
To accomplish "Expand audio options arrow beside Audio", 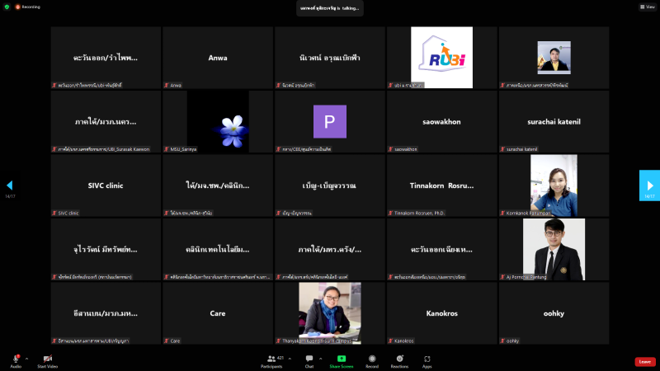I will tap(26, 358).
